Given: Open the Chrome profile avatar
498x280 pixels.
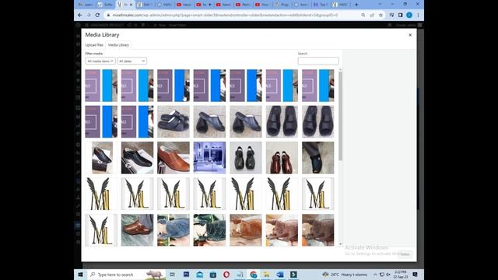Looking at the screenshot, I should [x=409, y=15].
